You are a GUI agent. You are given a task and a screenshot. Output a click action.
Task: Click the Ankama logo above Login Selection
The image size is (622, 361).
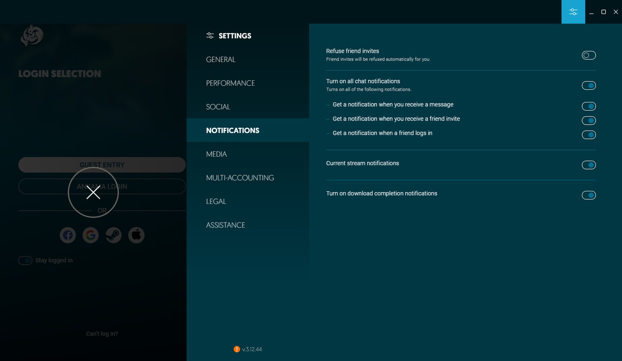32,36
